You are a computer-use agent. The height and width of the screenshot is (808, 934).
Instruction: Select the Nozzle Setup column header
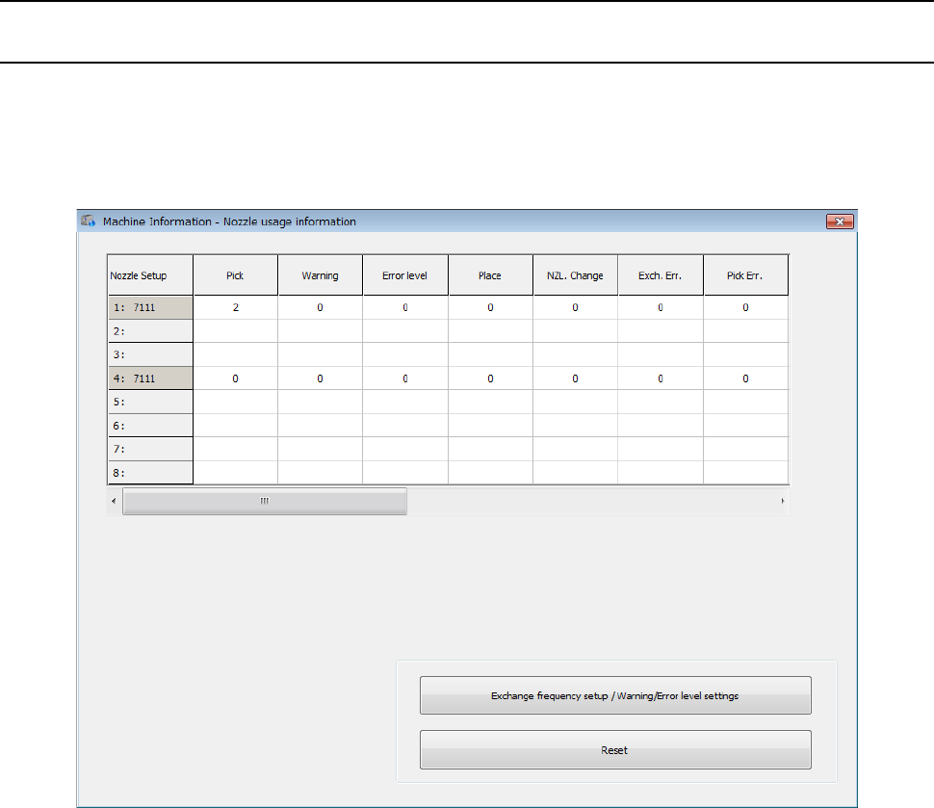150,275
